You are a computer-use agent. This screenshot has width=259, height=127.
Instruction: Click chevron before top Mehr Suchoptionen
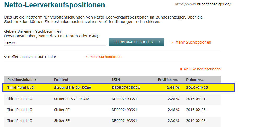coord(172,42)
